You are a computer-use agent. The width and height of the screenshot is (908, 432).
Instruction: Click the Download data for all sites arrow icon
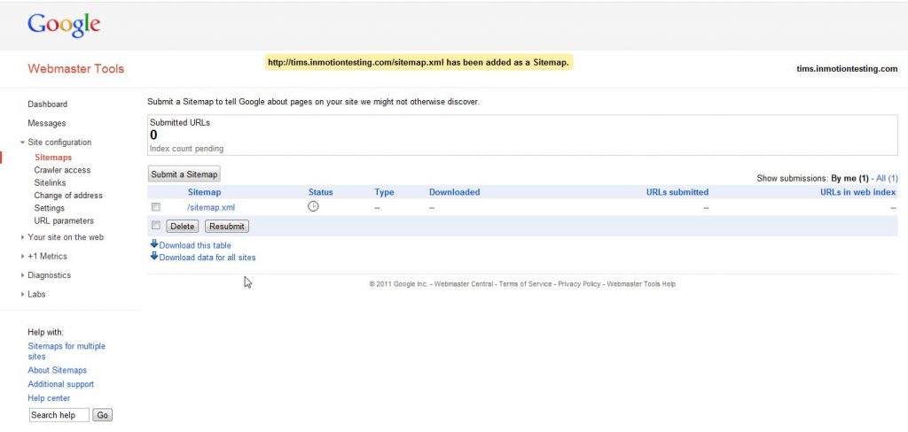click(x=154, y=257)
